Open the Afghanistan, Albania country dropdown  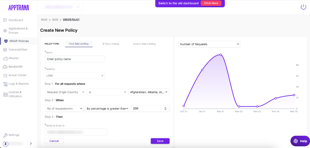click(x=149, y=92)
